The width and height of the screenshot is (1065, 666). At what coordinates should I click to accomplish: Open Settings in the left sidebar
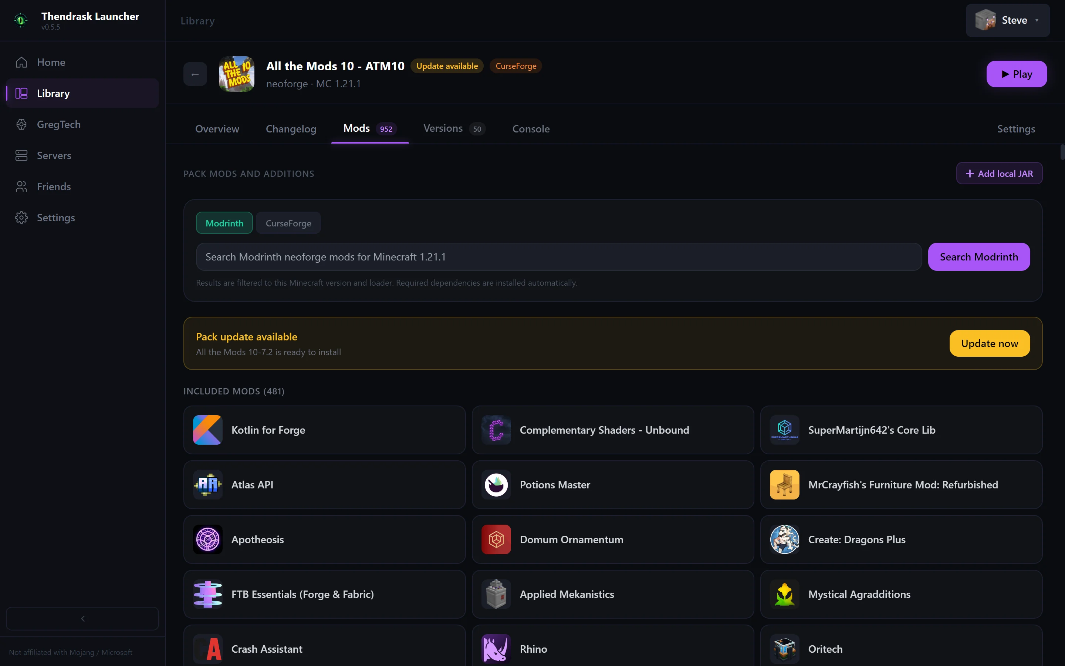coord(82,218)
